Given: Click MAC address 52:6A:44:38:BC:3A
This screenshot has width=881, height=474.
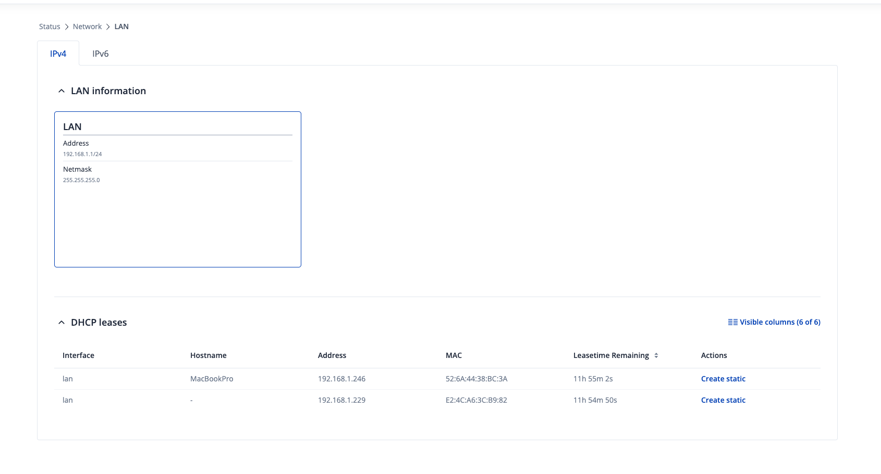Looking at the screenshot, I should pyautogui.click(x=476, y=379).
